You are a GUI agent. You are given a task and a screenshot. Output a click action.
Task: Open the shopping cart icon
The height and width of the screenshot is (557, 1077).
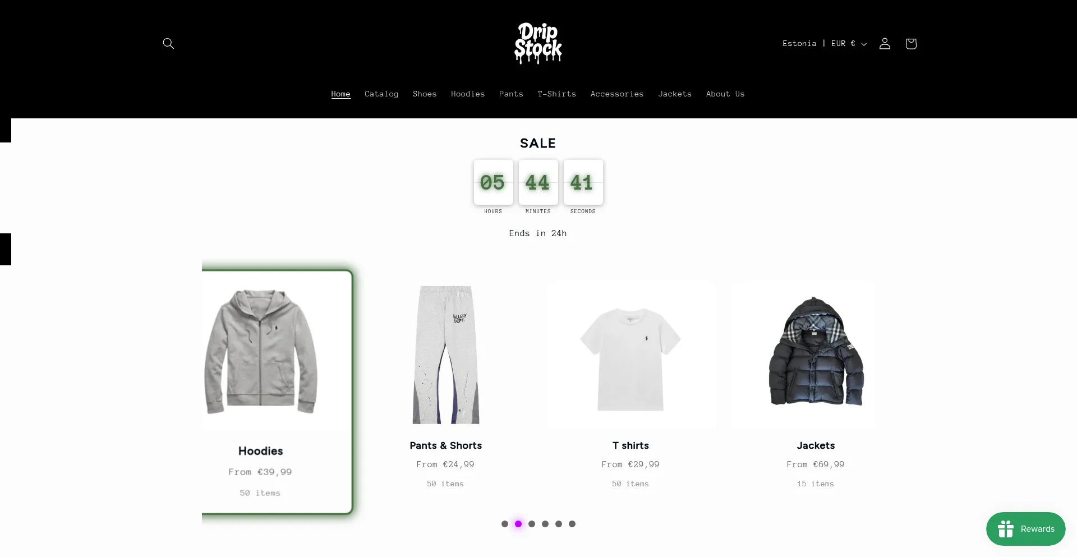(911, 43)
